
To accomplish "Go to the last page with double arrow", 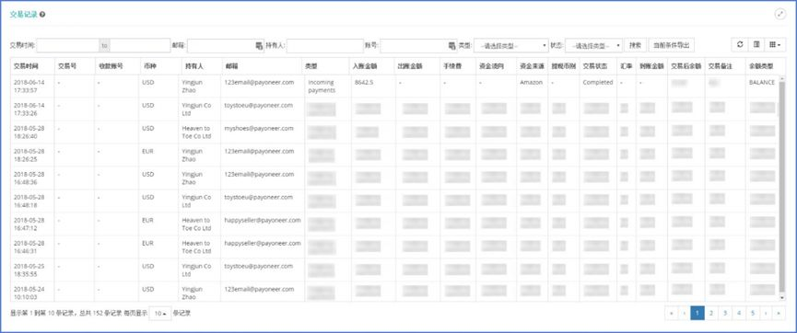I will (779, 314).
